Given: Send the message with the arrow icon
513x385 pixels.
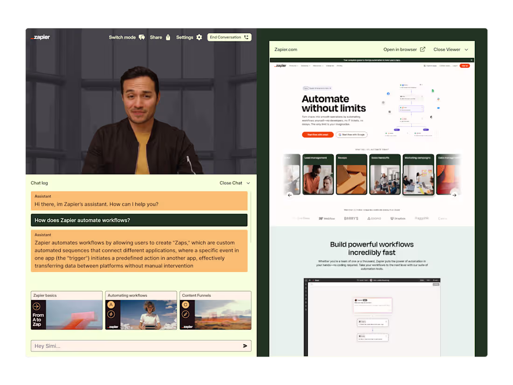Looking at the screenshot, I should click(x=245, y=346).
